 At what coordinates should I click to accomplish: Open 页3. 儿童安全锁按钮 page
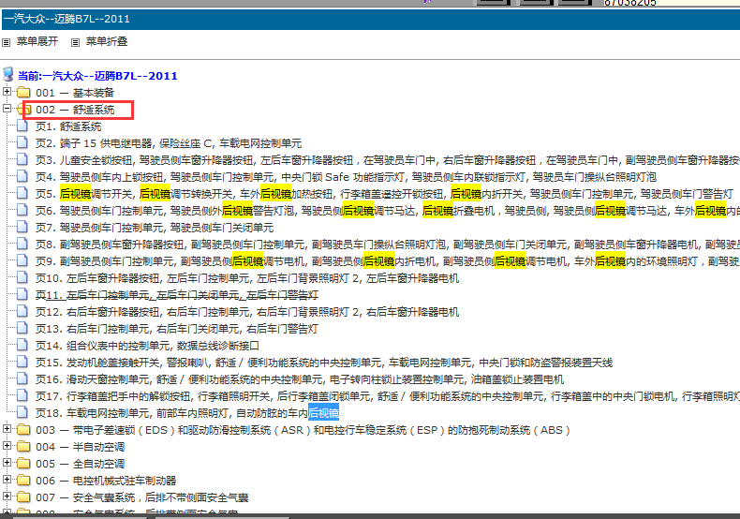(x=388, y=160)
